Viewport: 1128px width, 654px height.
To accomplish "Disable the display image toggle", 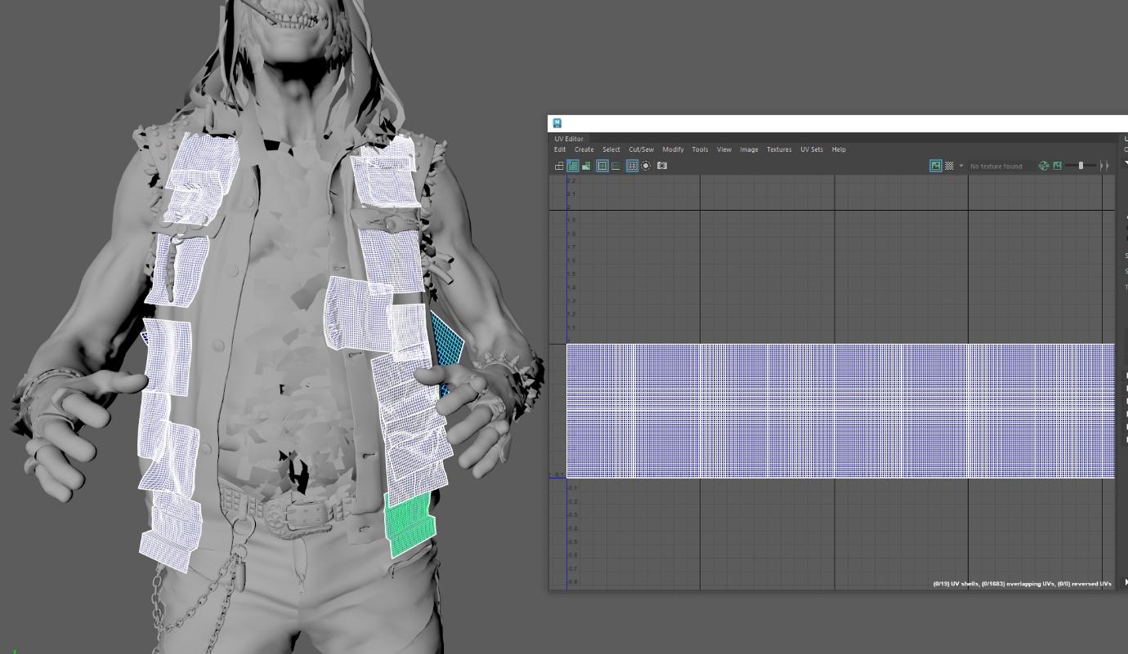I will tap(936, 166).
